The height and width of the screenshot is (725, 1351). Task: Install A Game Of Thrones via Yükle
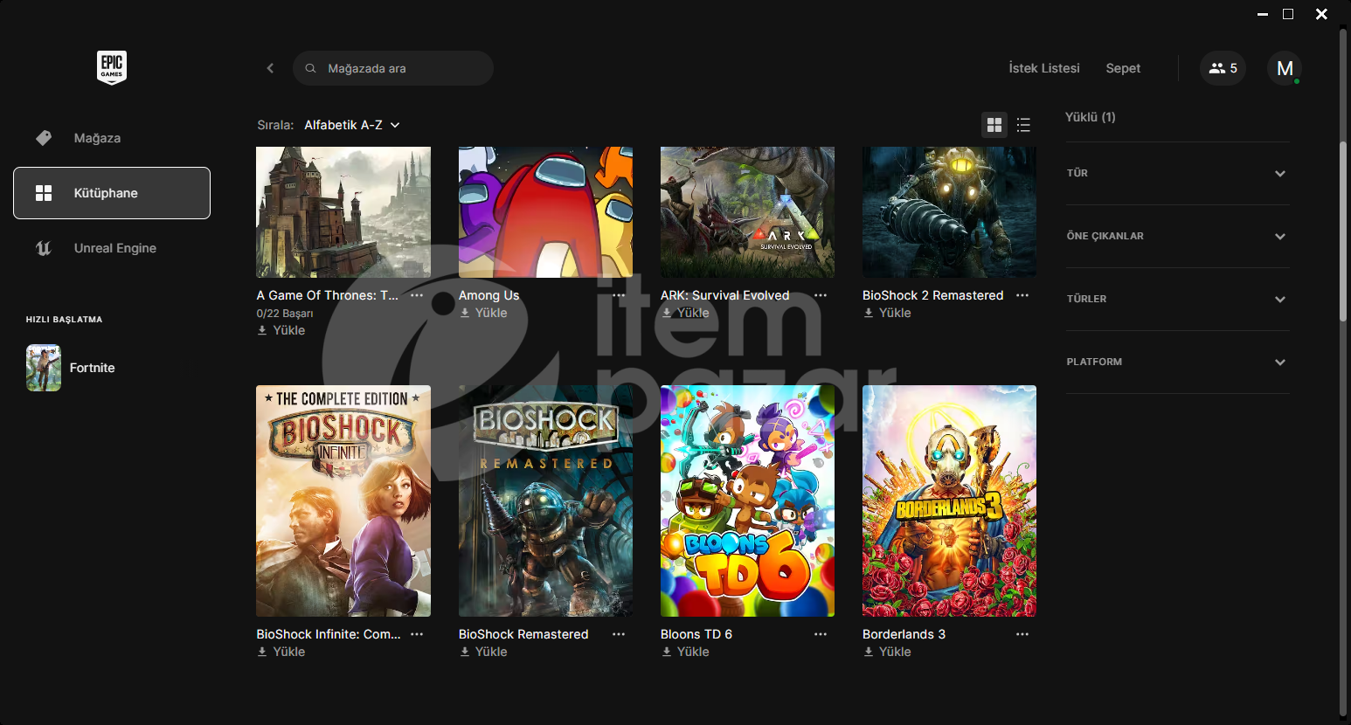coord(281,330)
